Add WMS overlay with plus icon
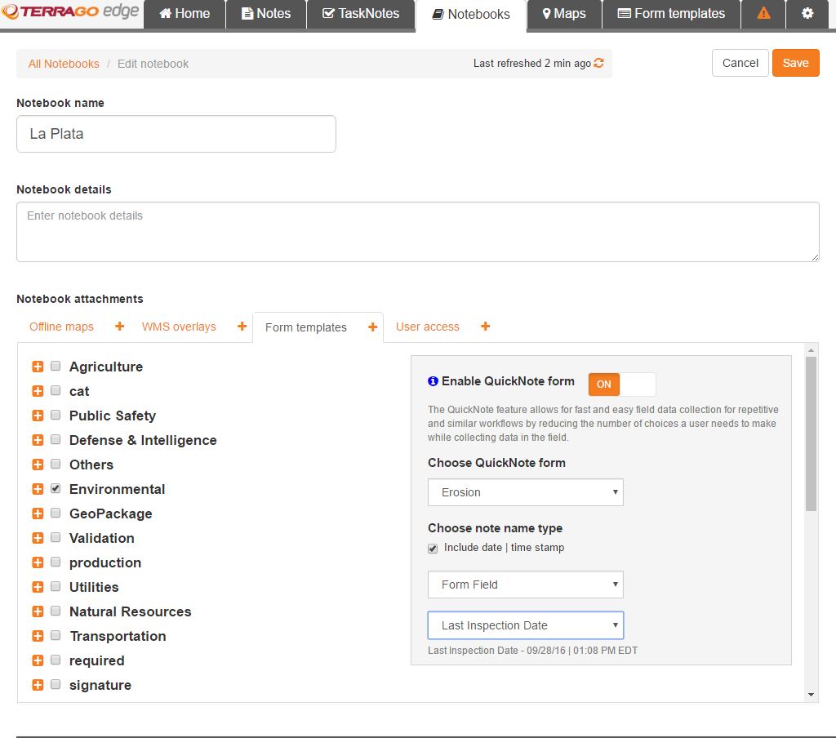The image size is (836, 738). click(x=242, y=327)
